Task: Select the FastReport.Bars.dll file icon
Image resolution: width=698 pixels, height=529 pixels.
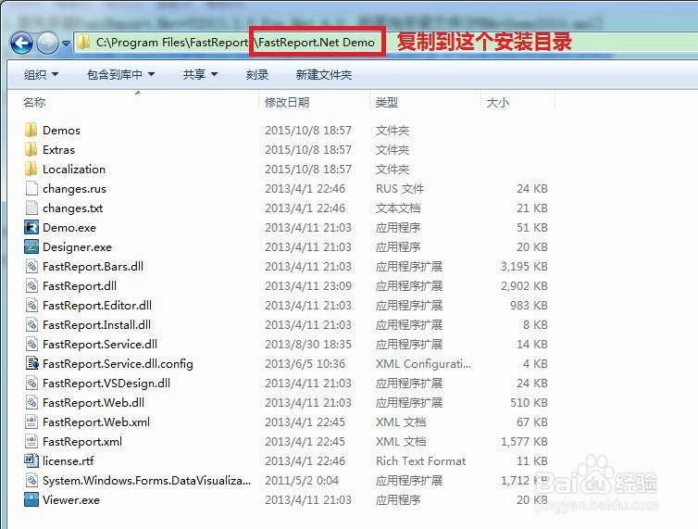Action: tap(31, 267)
